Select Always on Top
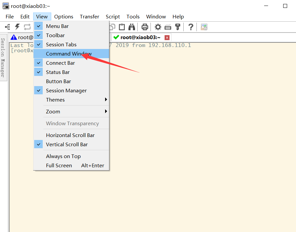Viewport: 296px width, 232px height. point(63,156)
